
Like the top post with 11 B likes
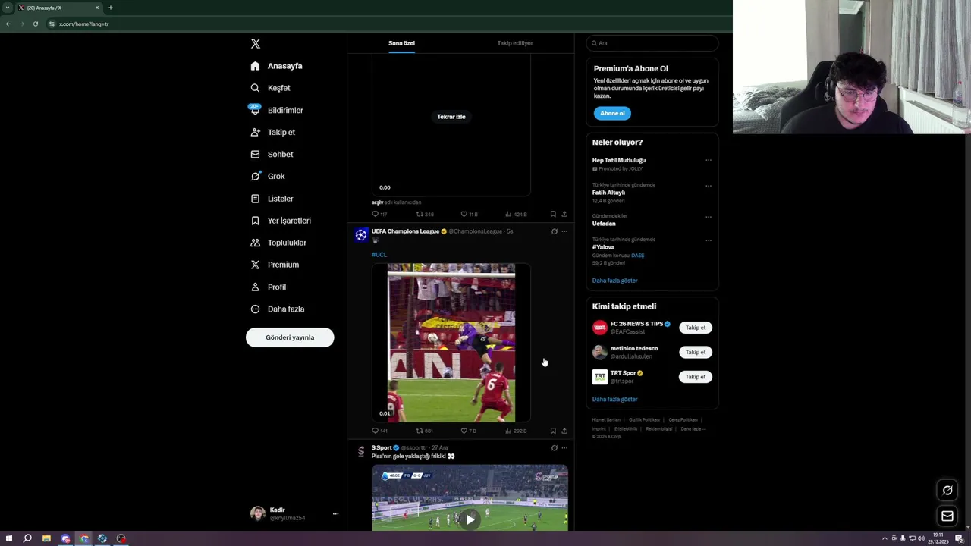pyautogui.click(x=469, y=214)
